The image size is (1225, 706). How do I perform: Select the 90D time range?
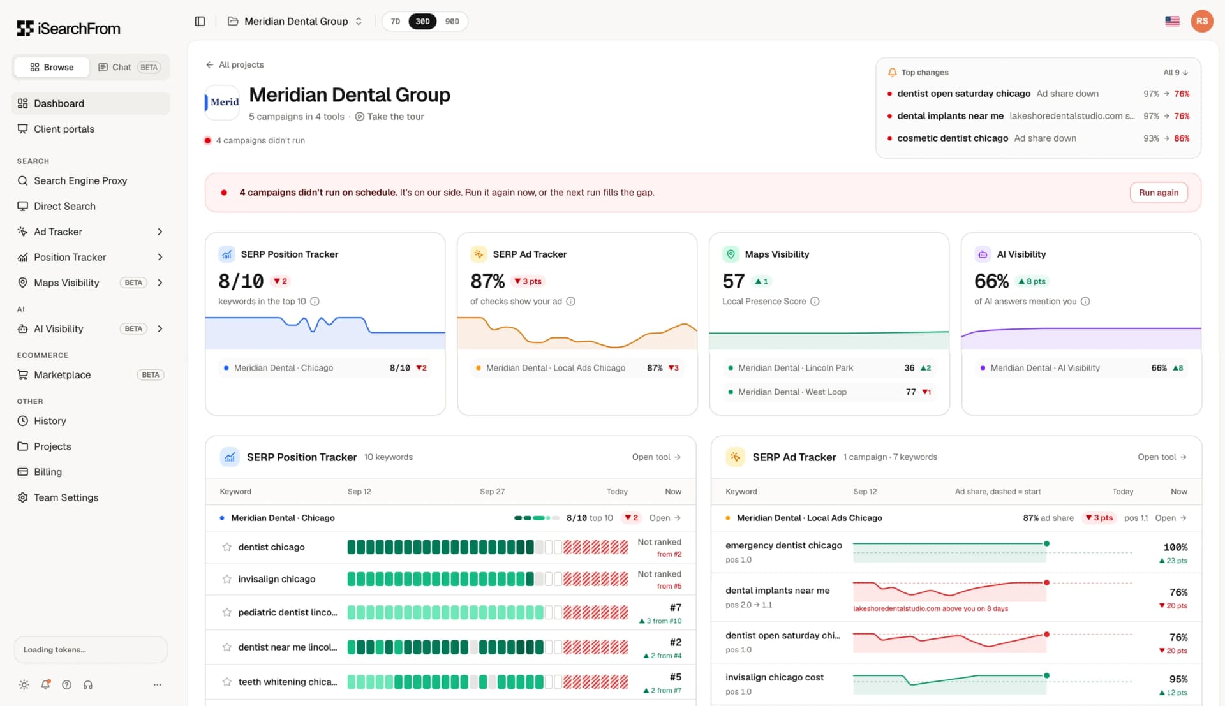pos(452,21)
